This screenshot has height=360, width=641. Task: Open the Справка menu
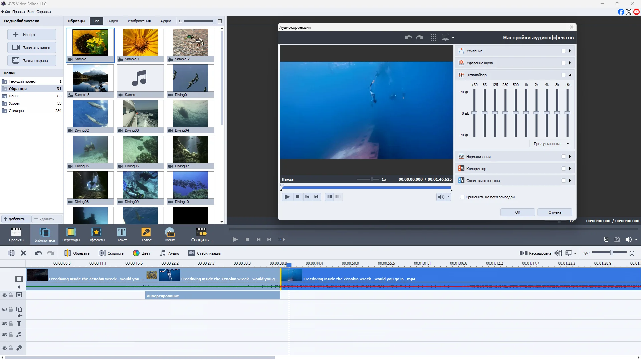point(43,12)
